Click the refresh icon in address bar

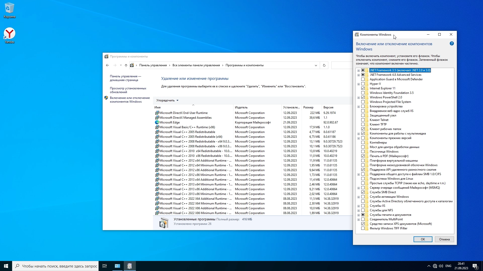[x=324, y=65]
